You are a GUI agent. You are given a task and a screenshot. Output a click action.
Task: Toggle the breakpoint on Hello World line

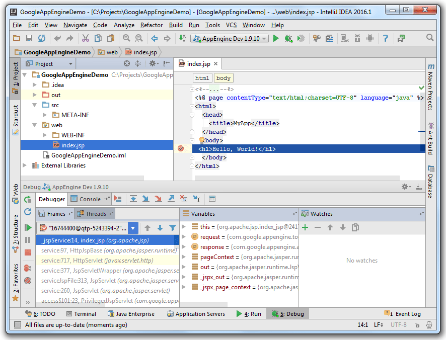pyautogui.click(x=181, y=148)
